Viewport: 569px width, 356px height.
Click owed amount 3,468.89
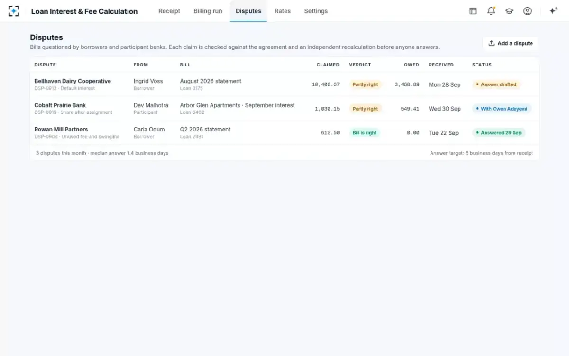click(x=407, y=84)
